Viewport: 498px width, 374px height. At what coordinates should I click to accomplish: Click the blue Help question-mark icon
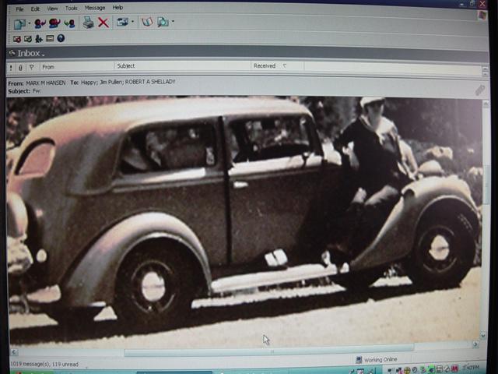61,38
